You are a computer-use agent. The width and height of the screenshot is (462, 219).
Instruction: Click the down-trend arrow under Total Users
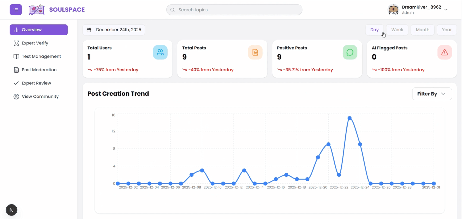pos(90,70)
